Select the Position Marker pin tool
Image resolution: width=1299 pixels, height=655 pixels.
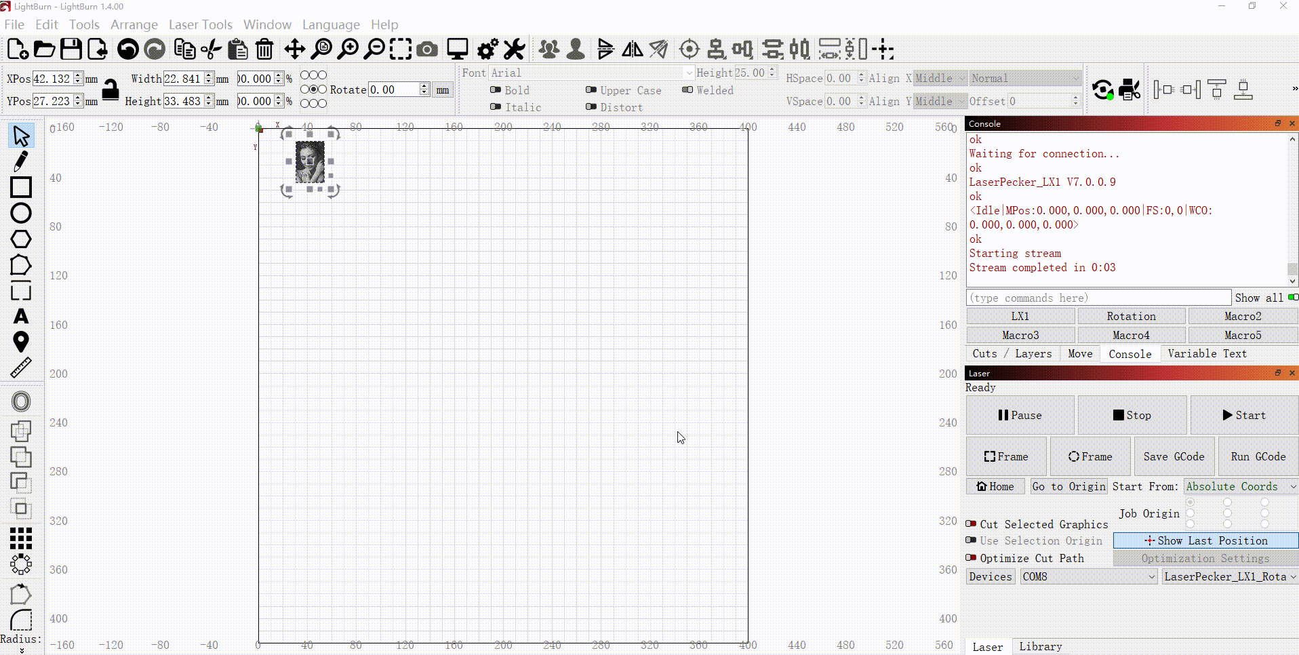(21, 342)
